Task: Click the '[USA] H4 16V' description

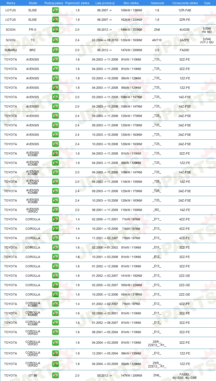Action: tap(207, 30)
